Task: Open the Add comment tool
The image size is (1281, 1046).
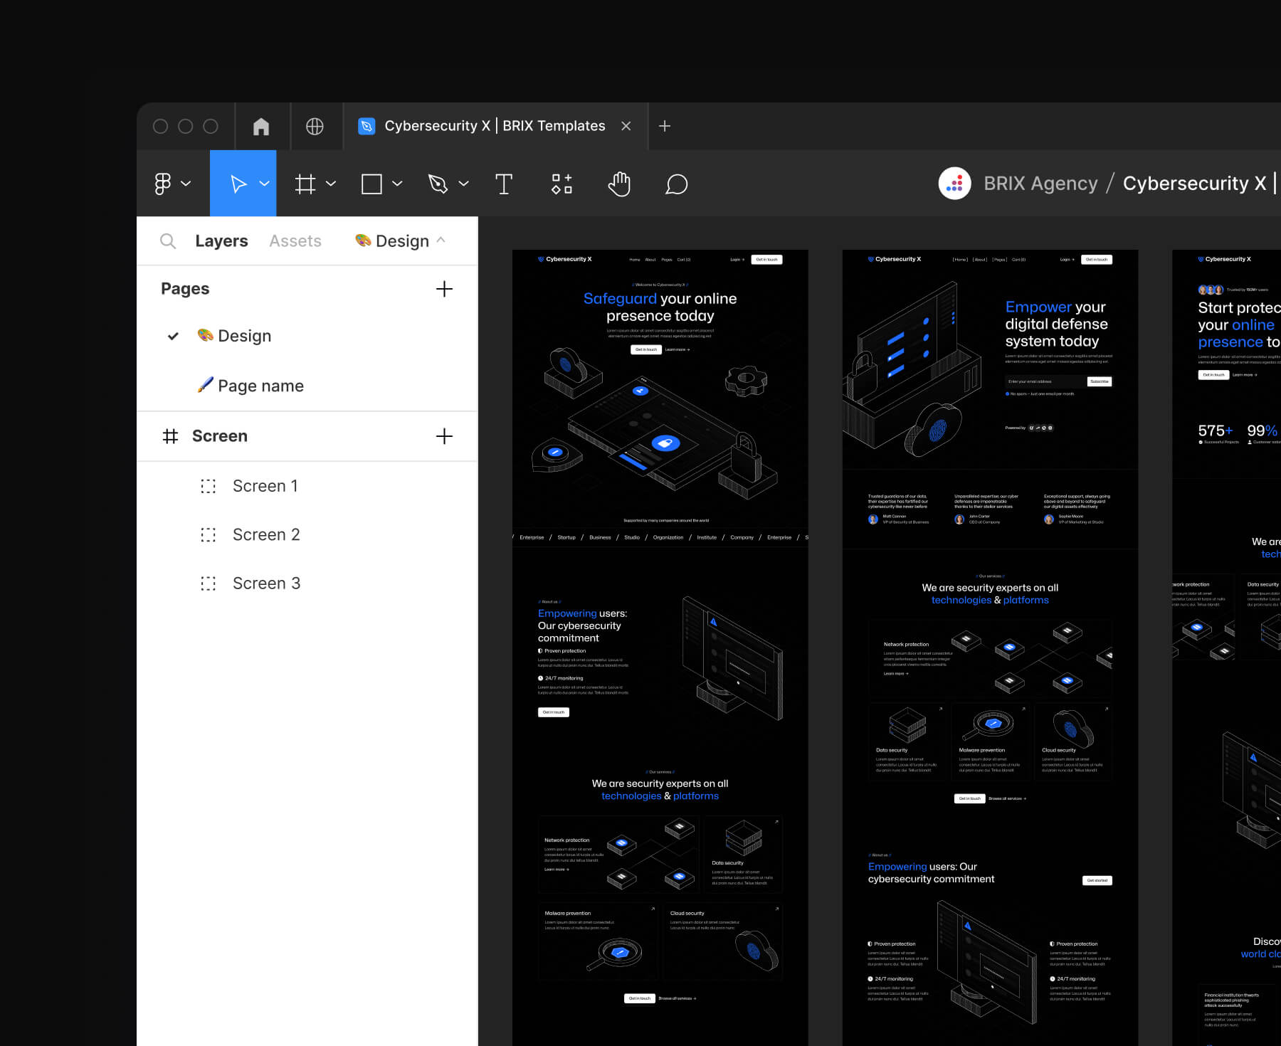Action: (676, 184)
